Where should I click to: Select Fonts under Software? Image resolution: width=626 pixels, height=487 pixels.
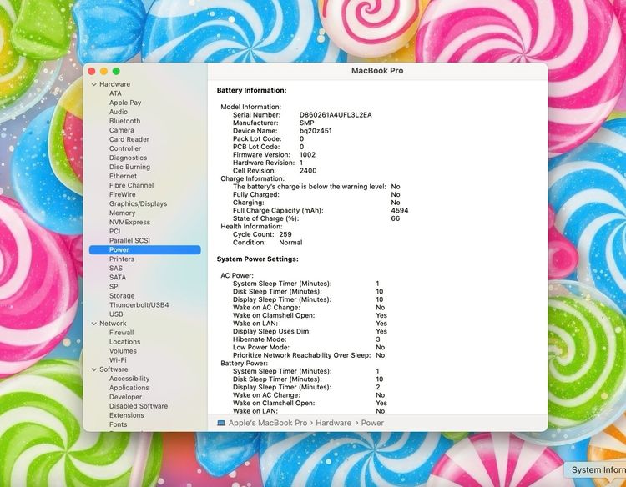pyautogui.click(x=119, y=424)
